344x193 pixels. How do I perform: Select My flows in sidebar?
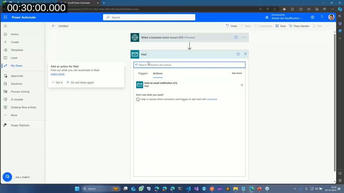16,66
